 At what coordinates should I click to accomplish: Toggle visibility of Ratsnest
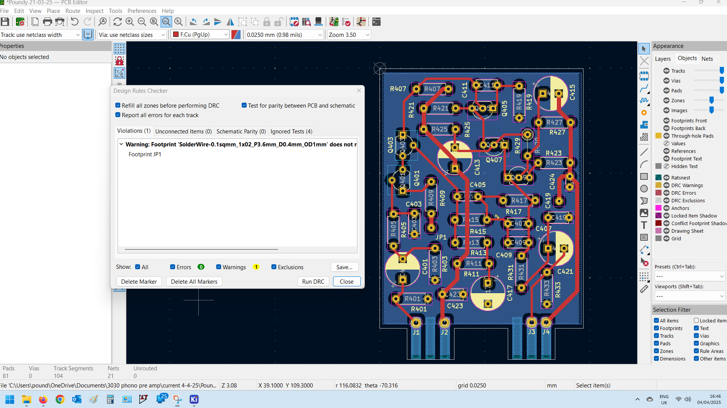click(666, 178)
